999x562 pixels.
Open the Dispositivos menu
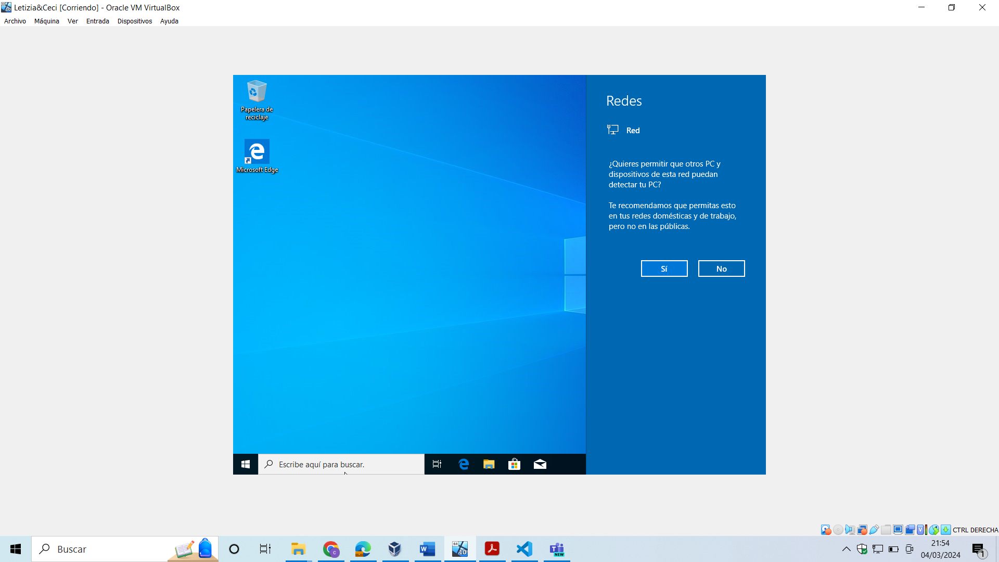(134, 21)
